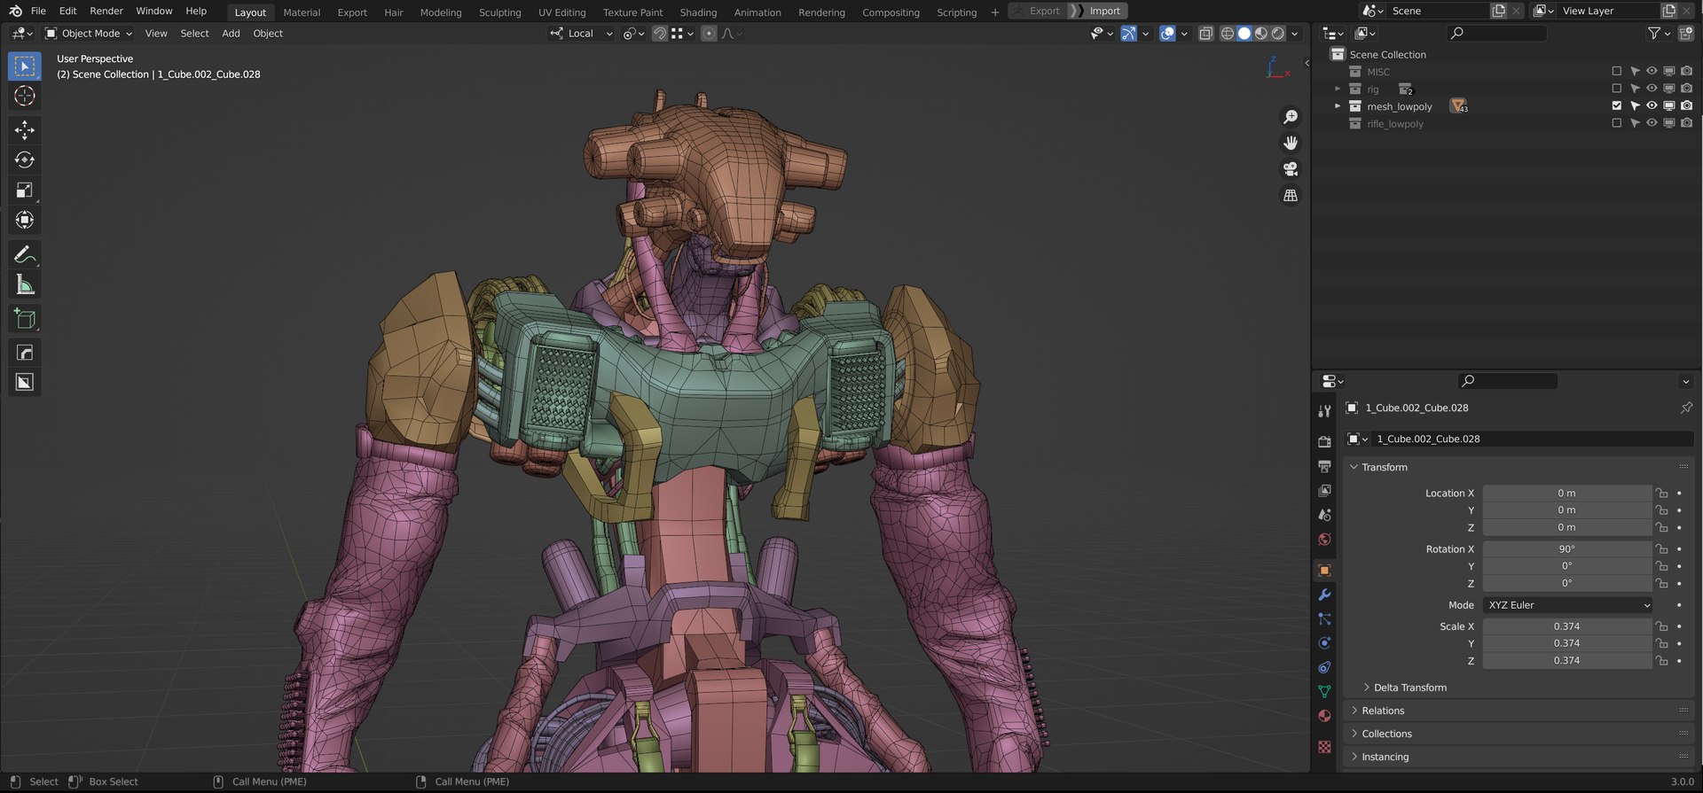Switch to the UV Editing workspace tab
Viewport: 1703px width, 793px height.
(562, 12)
